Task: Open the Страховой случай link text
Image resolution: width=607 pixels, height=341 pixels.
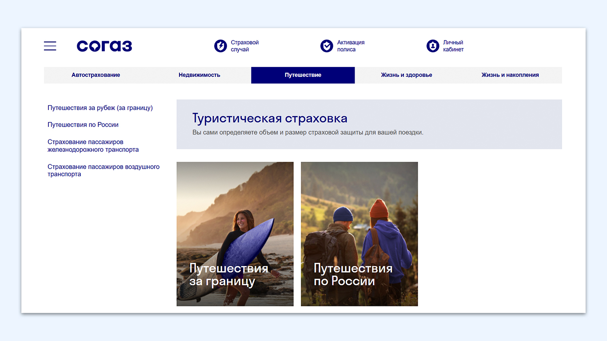Action: tap(245, 46)
